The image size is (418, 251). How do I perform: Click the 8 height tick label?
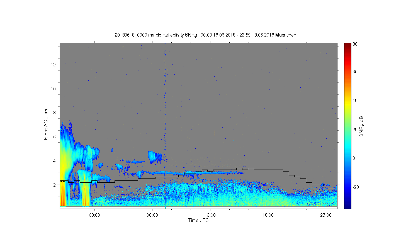pos(55,113)
